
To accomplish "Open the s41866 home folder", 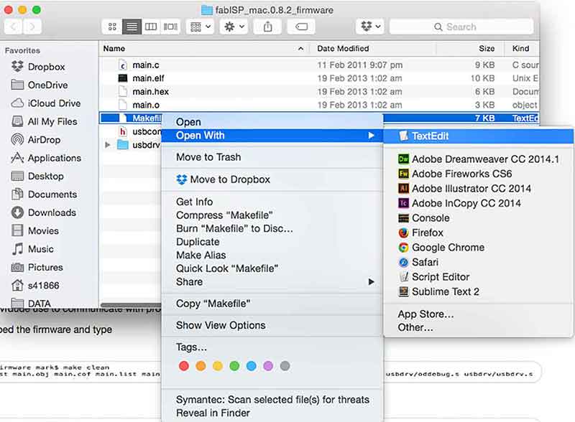I will tap(35, 286).
